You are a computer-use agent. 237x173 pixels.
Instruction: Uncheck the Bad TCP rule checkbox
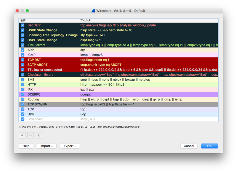[x=23, y=25]
